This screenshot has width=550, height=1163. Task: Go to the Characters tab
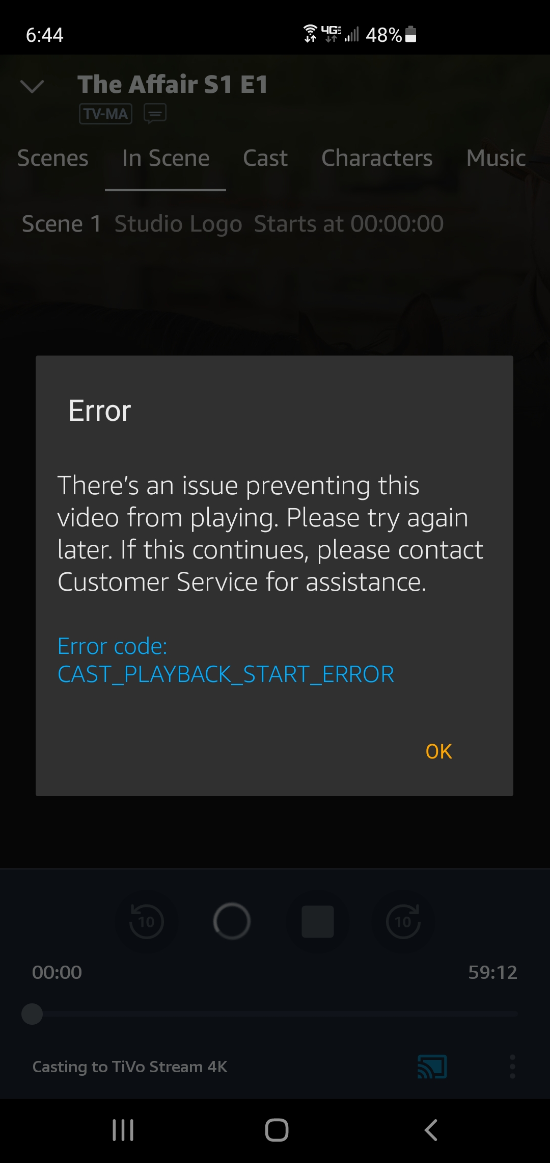click(x=377, y=158)
